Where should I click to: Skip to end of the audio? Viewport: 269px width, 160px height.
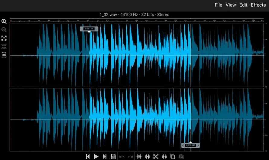click(x=105, y=156)
